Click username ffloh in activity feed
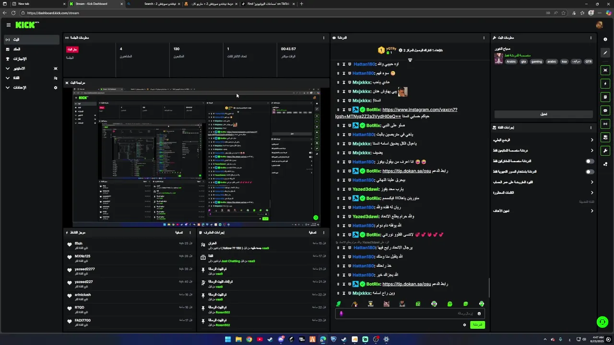Viewport: 614px width, 345px height. click(79, 243)
